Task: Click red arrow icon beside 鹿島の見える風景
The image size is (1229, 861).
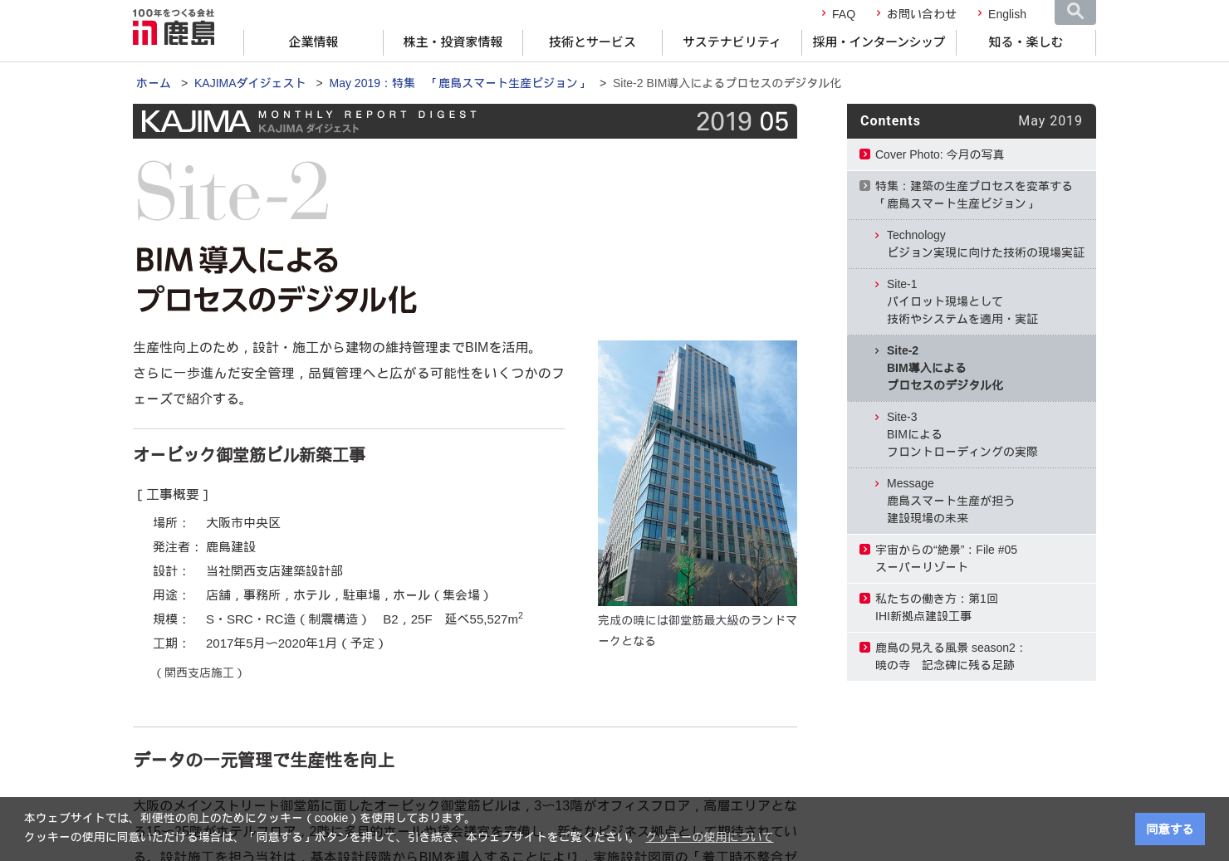Action: (864, 648)
